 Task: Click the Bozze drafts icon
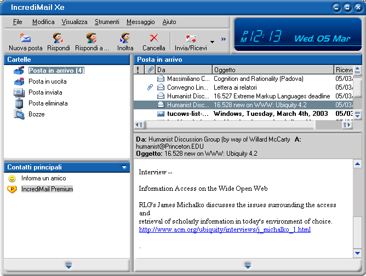pos(19,114)
